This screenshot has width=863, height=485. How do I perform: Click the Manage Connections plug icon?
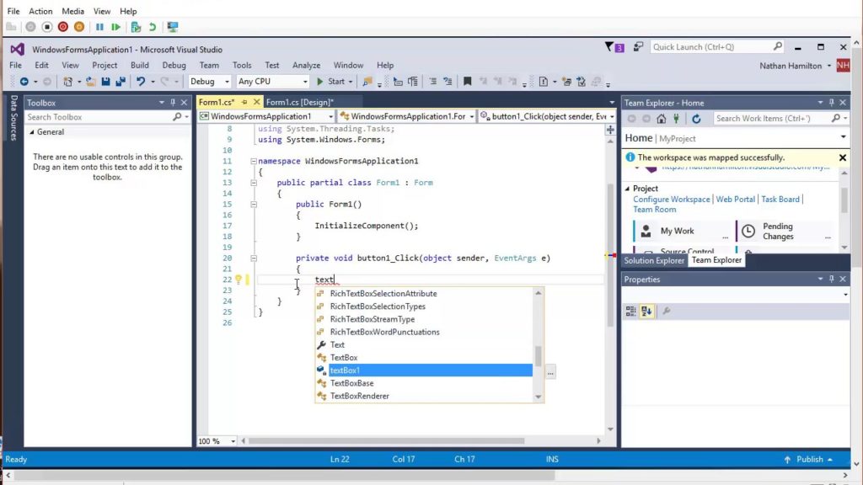[x=676, y=118]
